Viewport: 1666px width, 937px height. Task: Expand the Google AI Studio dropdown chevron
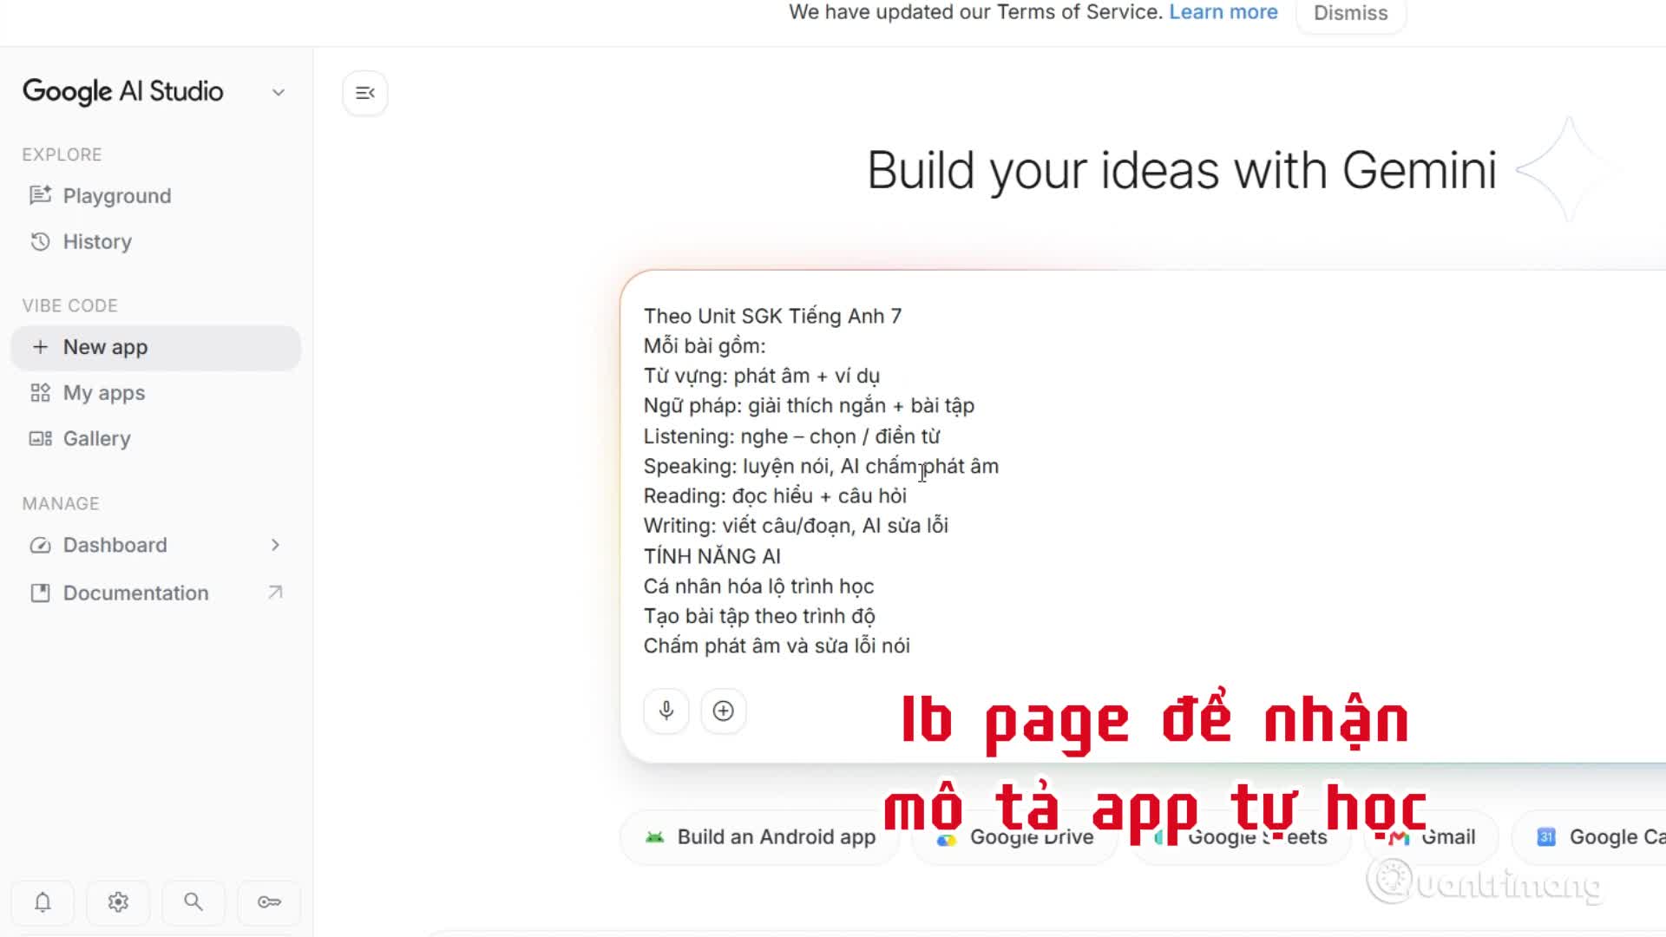(278, 92)
